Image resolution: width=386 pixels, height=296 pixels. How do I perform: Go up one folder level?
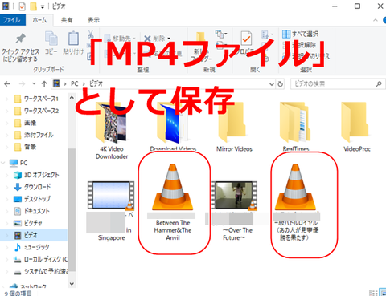(x=44, y=84)
